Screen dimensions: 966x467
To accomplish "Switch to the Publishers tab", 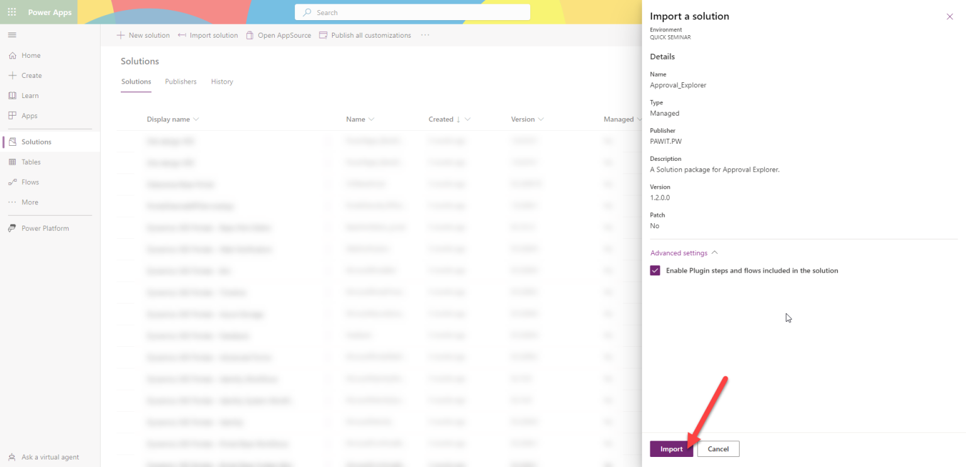I will pyautogui.click(x=180, y=82).
